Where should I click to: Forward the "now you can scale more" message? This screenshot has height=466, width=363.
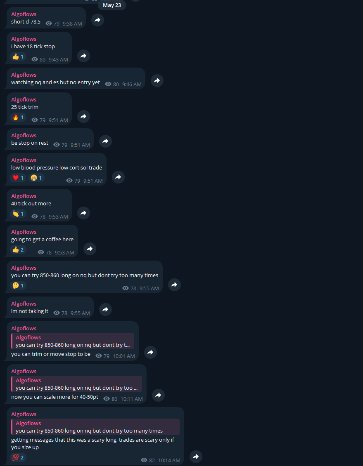click(x=158, y=395)
